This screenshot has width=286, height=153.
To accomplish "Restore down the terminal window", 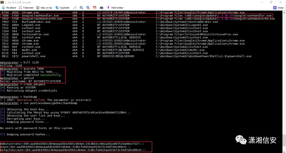I will click(x=271, y=2).
